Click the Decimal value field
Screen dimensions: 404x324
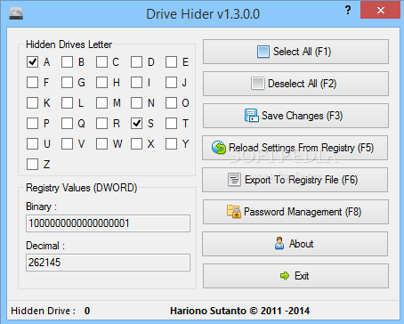click(108, 263)
